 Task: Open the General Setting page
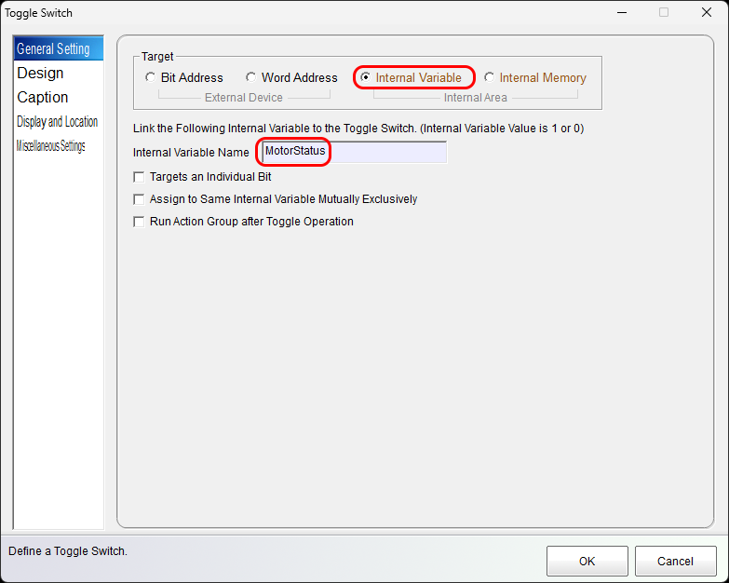coord(53,49)
